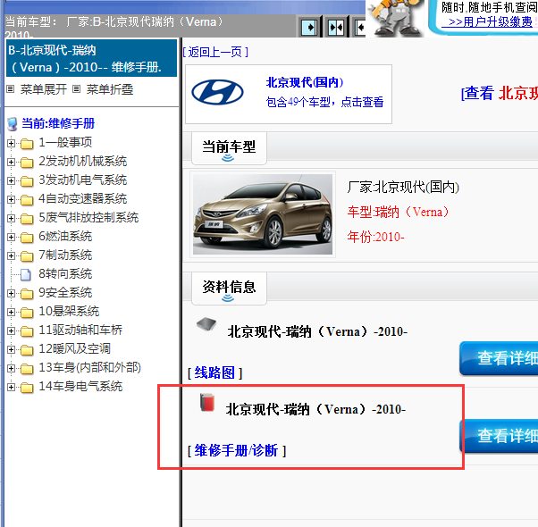Expand the 10悬架系统 tree node

[11, 313]
